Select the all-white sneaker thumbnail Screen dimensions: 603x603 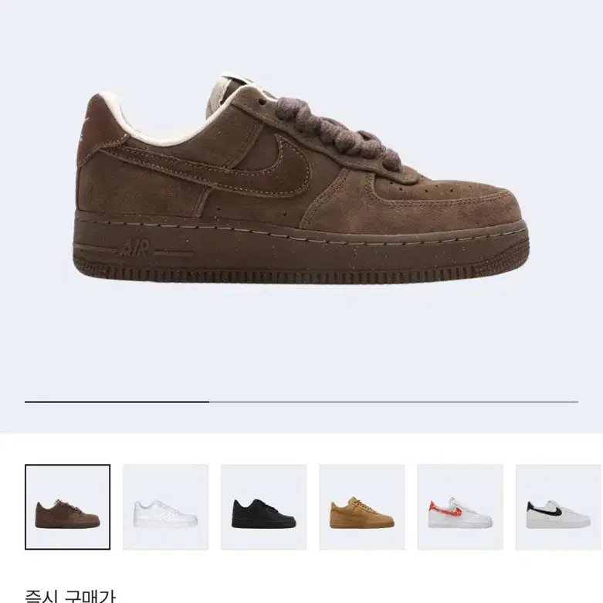pyautogui.click(x=165, y=506)
